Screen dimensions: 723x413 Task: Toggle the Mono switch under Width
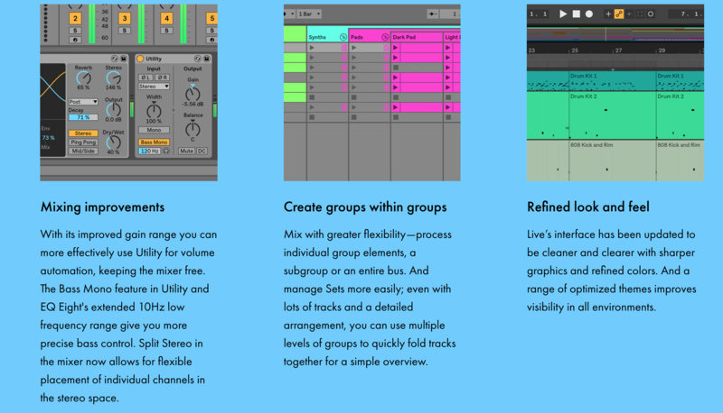point(153,130)
